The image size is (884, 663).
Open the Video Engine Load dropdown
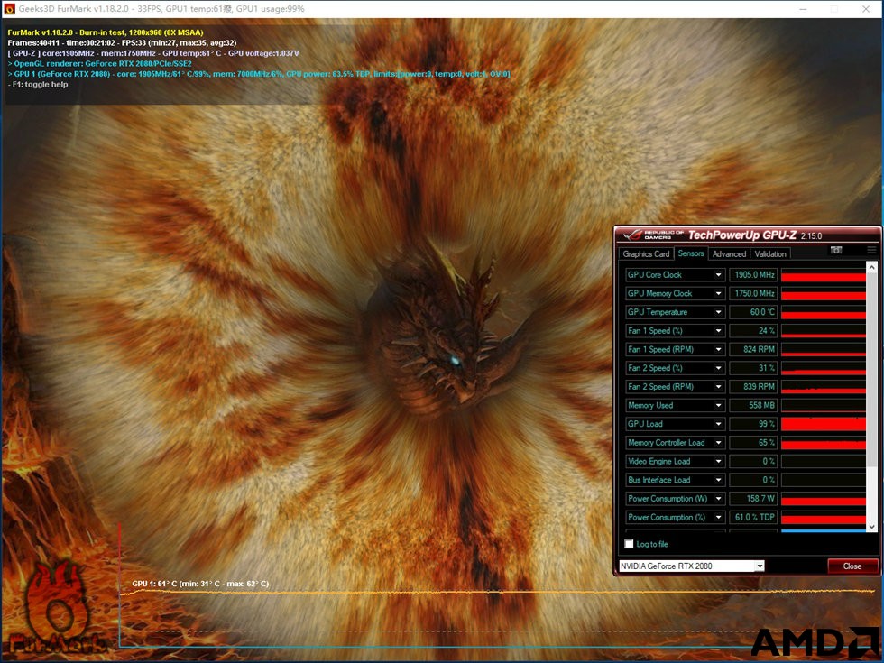click(719, 461)
